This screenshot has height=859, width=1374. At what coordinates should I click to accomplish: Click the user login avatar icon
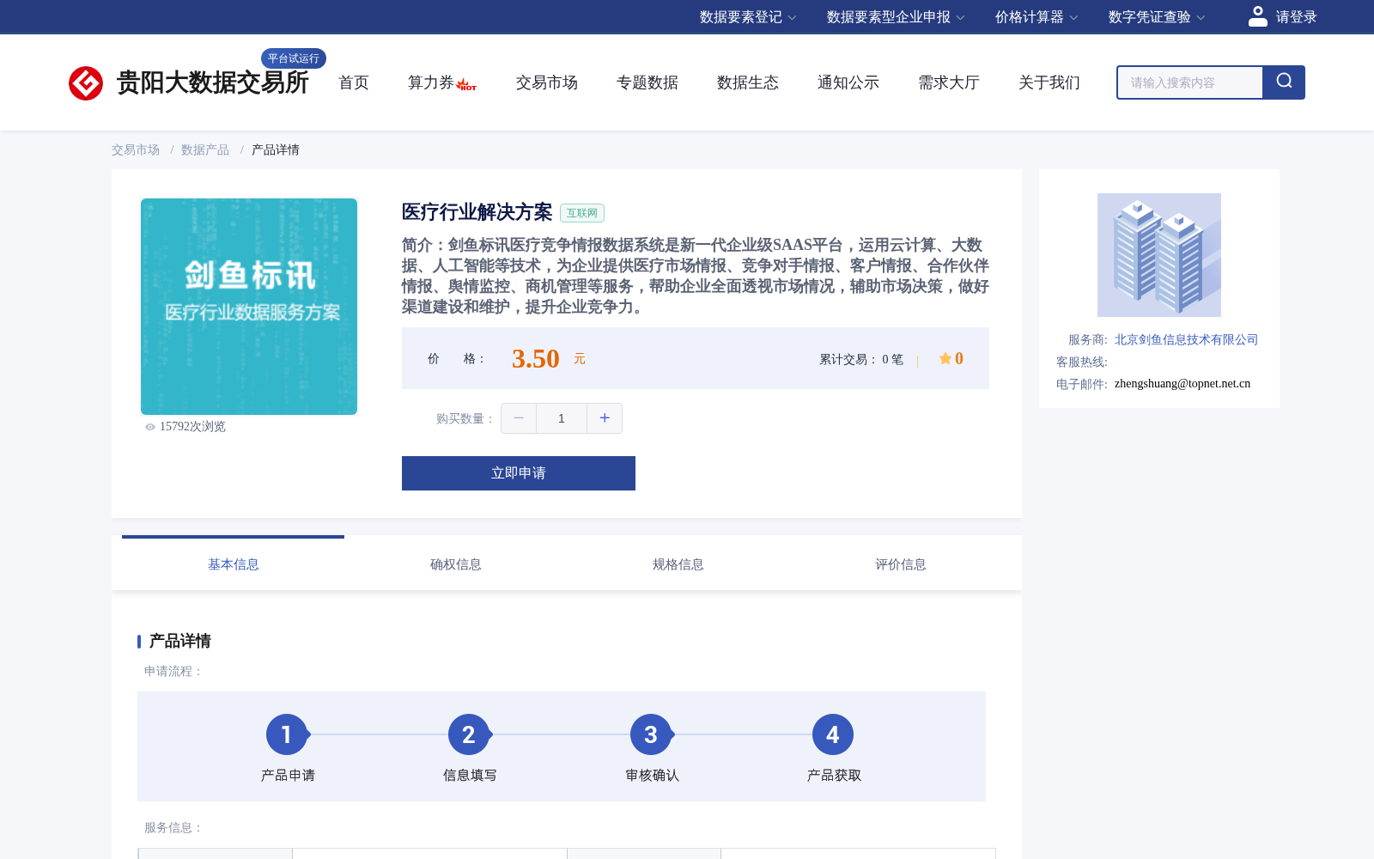pyautogui.click(x=1257, y=16)
